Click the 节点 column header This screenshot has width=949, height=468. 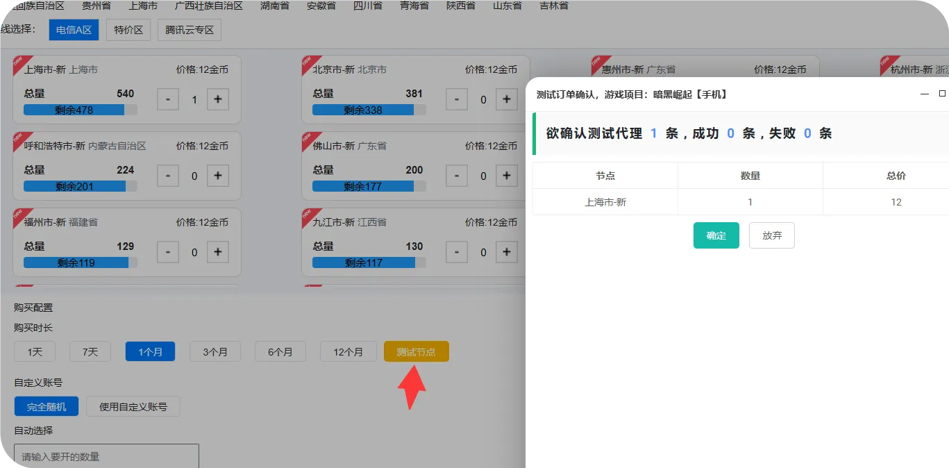[605, 176]
